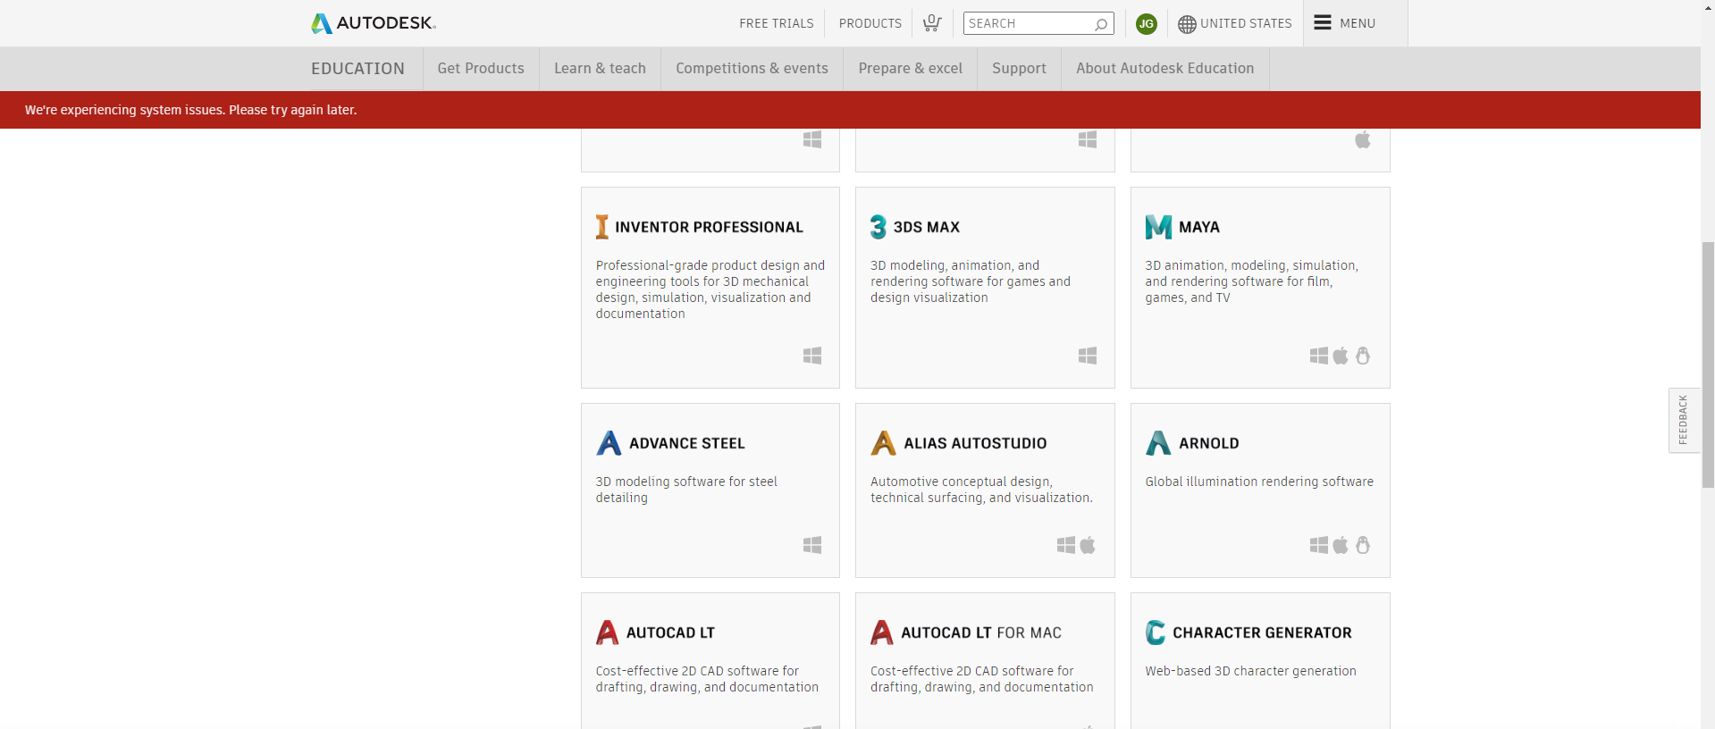Click Apple icon on Alias AutoStudio card
Viewport: 1715px width, 729px height.
pos(1088,545)
